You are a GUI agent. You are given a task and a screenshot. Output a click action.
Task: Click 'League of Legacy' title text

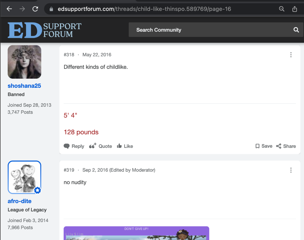point(27,210)
